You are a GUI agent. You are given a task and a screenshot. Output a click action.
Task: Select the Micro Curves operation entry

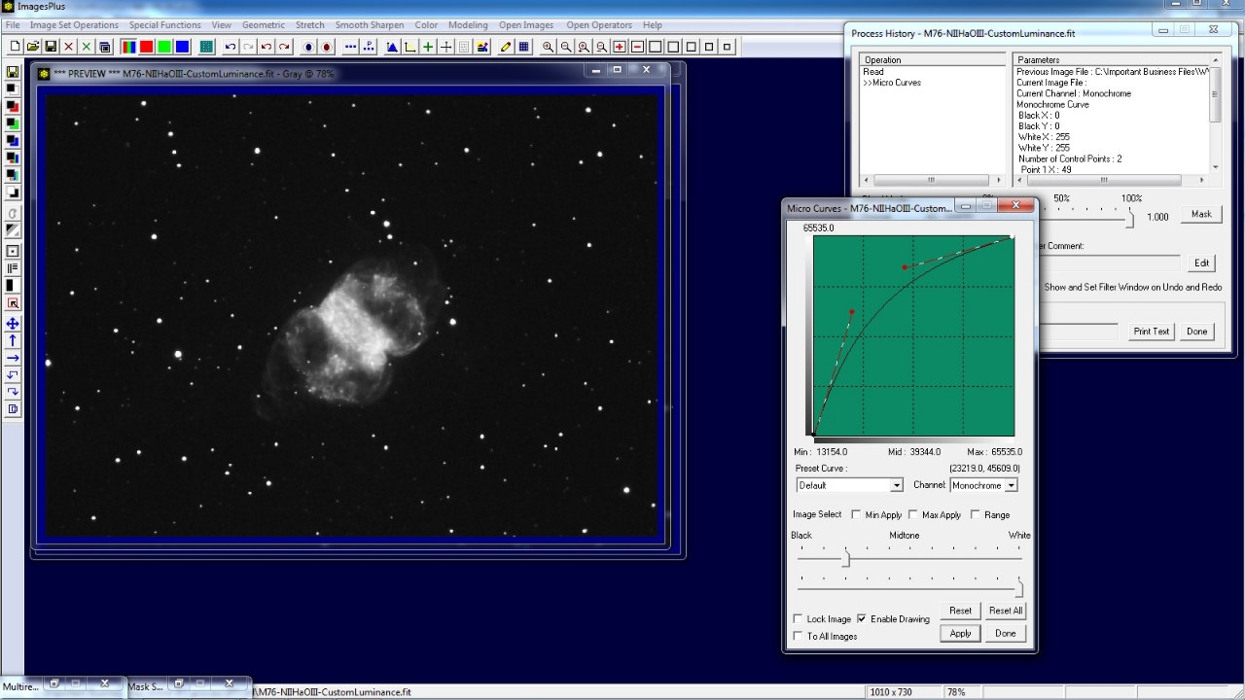[x=892, y=83]
